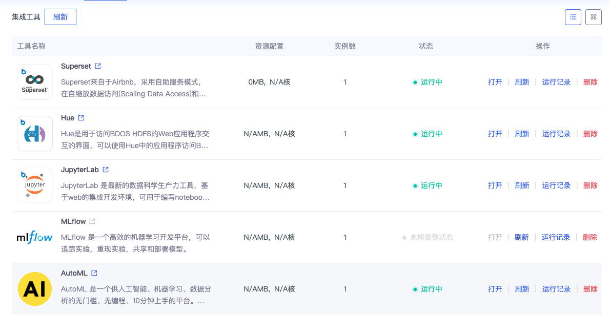The height and width of the screenshot is (334, 610).
Task: View 运行记录 for JupyterLab
Action: [x=556, y=185]
